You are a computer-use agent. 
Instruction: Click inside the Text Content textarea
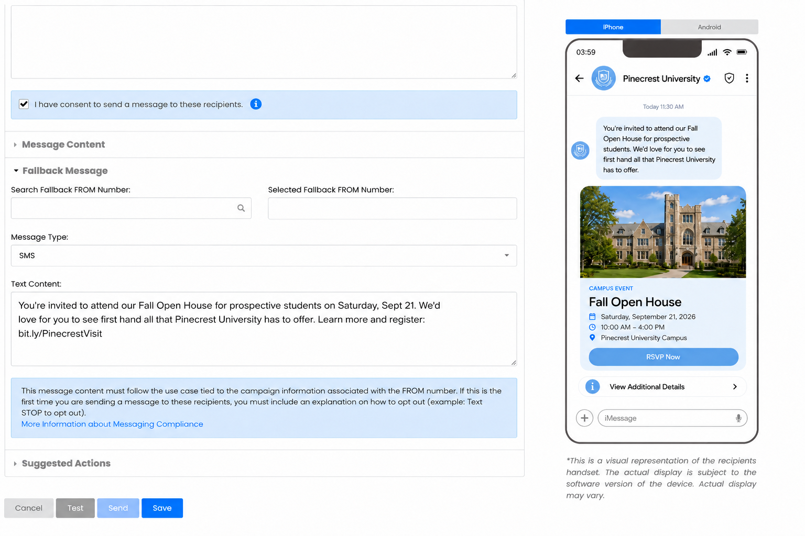264,329
